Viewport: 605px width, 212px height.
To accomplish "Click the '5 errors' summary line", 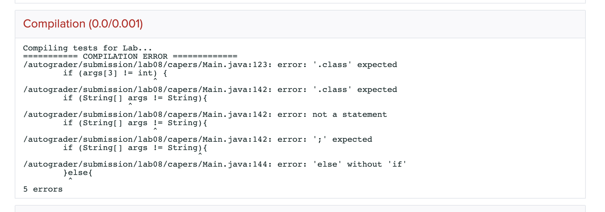I will [x=43, y=189].
